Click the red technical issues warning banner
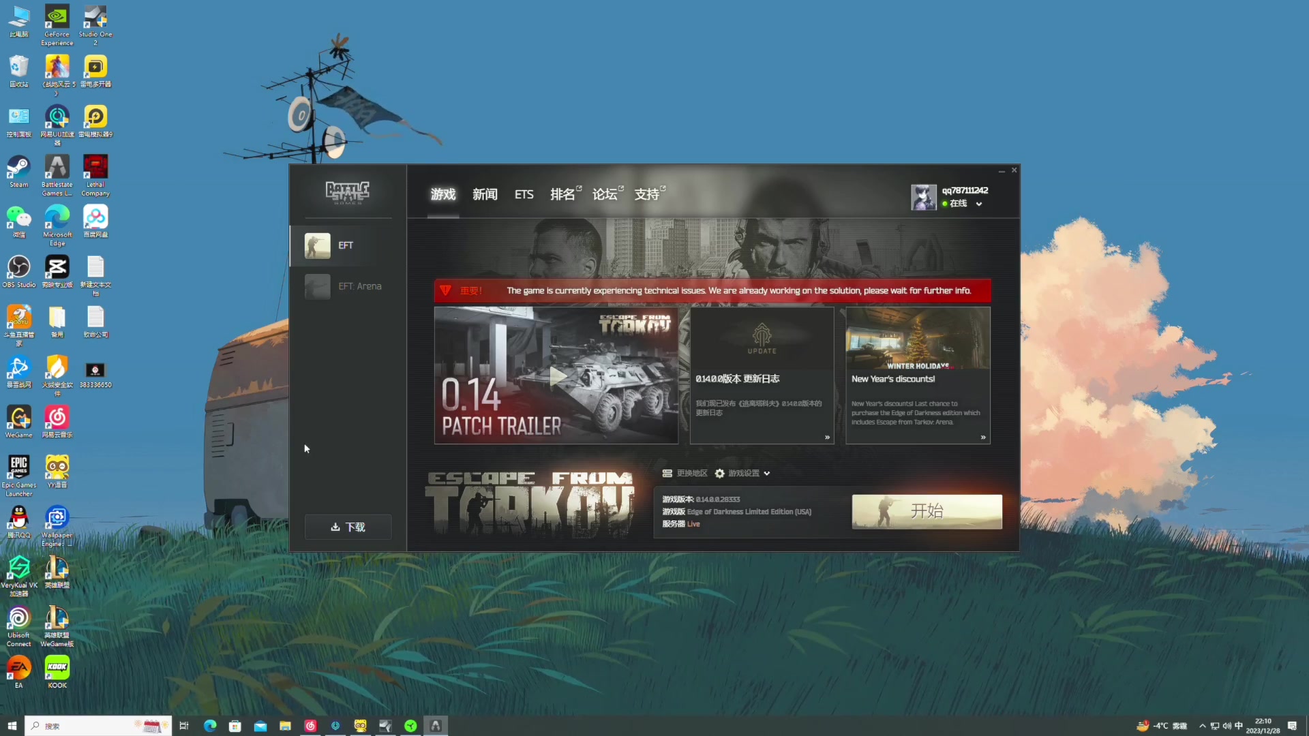Viewport: 1309px width, 736px height. tap(712, 290)
